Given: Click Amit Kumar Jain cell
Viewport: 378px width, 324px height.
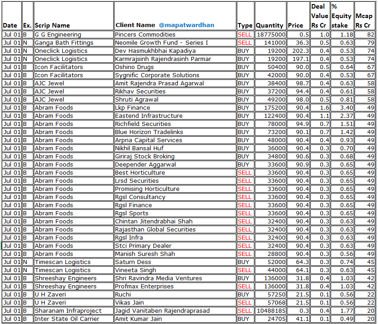Looking at the screenshot, I should pos(175,319).
